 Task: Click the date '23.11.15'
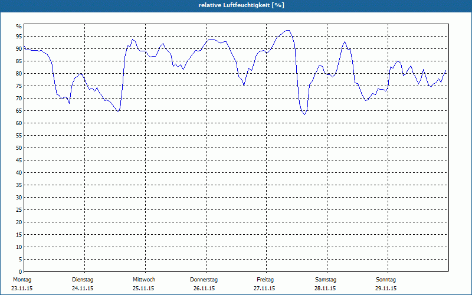tap(22, 289)
